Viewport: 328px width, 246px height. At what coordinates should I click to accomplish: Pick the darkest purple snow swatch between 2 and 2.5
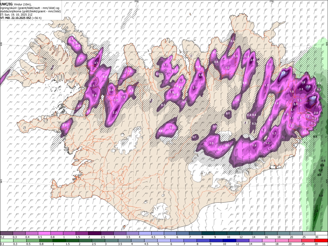94,233
